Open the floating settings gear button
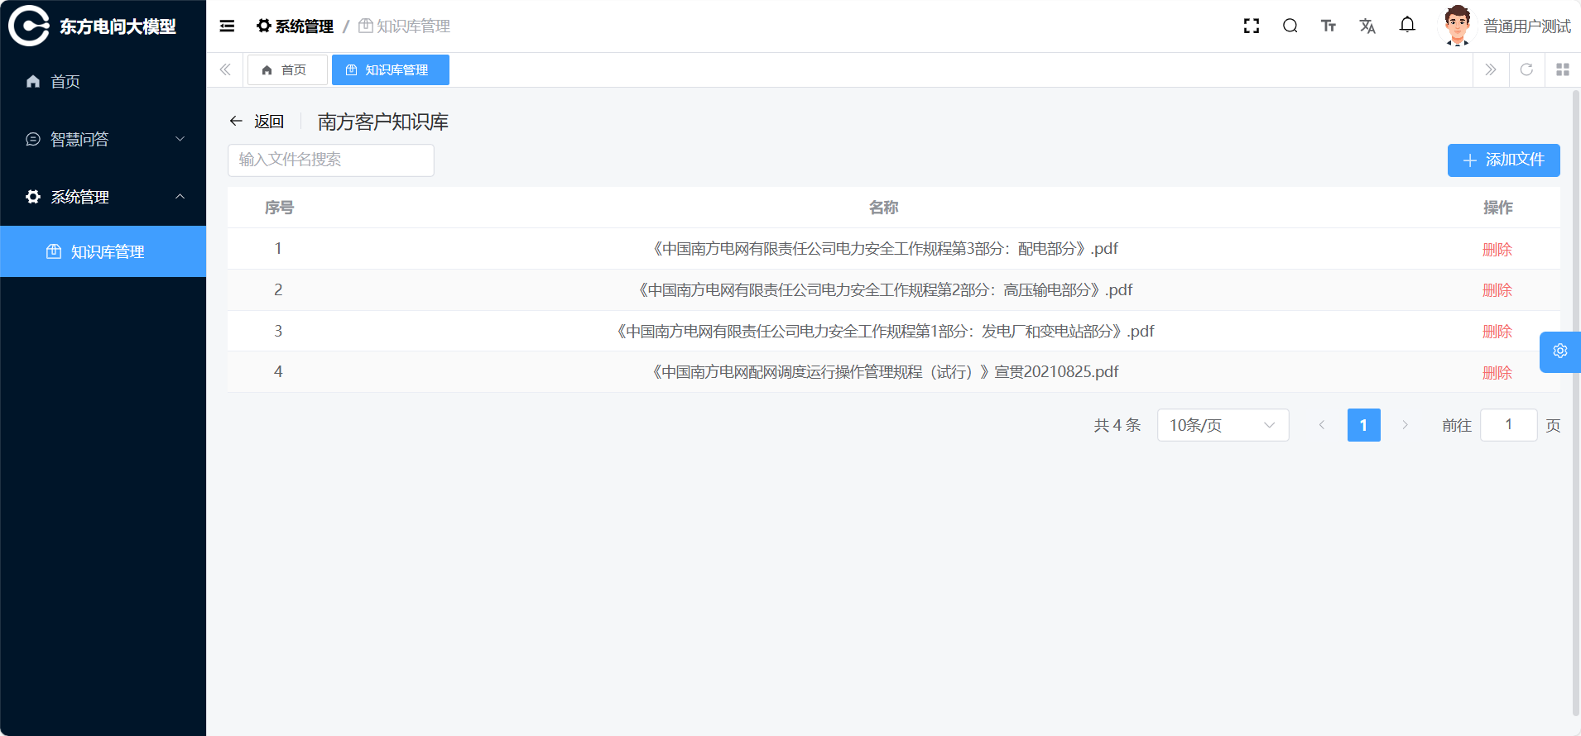This screenshot has height=736, width=1581. point(1559,351)
